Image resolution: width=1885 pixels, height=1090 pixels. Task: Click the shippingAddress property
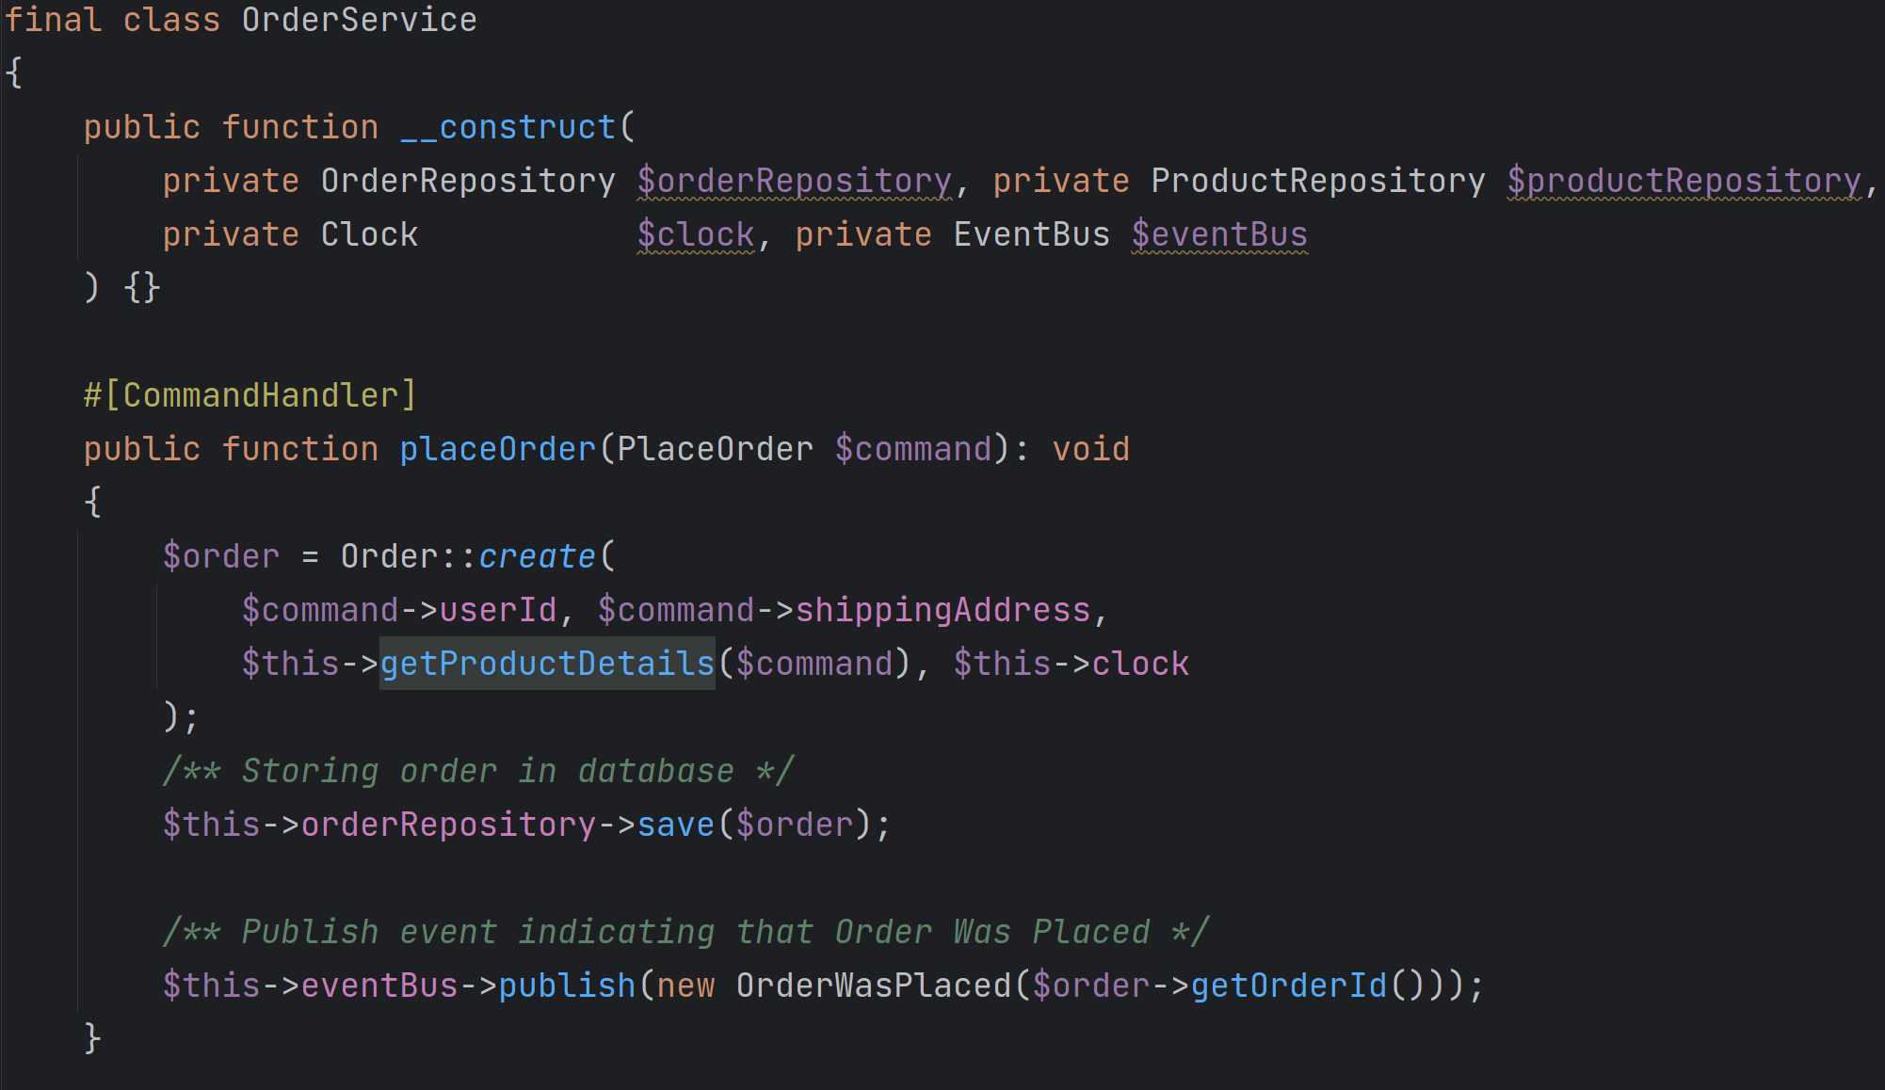tap(942, 610)
